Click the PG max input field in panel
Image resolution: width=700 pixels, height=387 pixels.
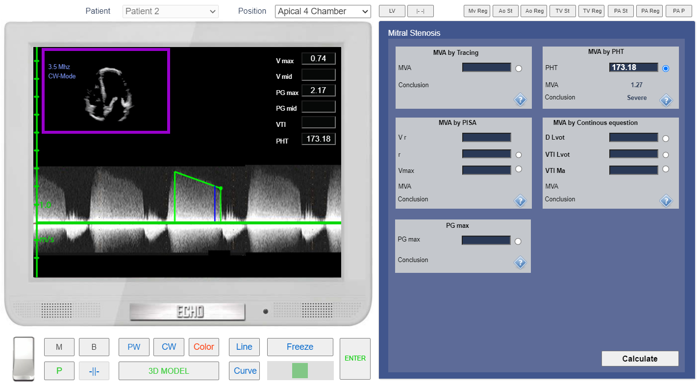486,241
